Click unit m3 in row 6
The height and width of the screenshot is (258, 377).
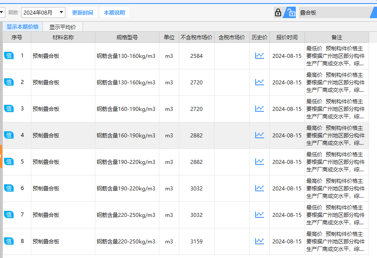pos(169,188)
